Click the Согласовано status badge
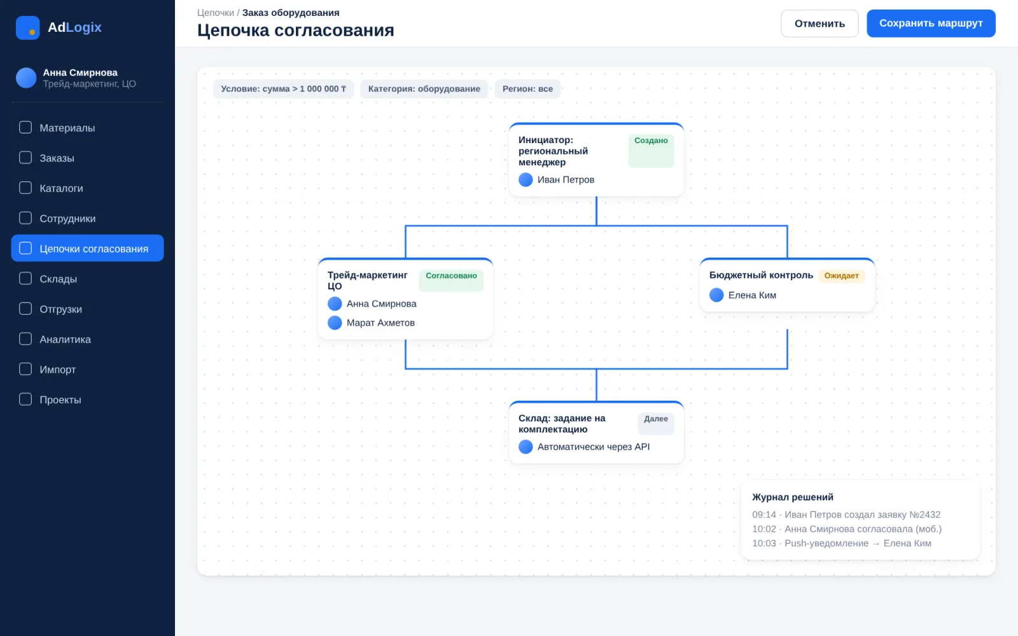1018x636 pixels. [x=451, y=280]
